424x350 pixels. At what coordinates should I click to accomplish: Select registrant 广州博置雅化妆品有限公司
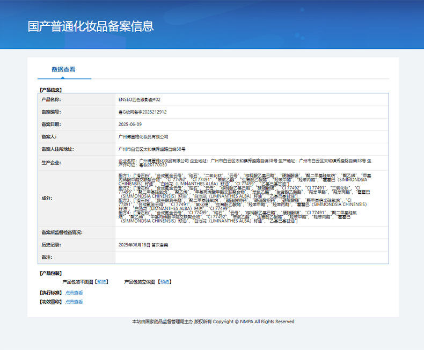tap(143, 137)
